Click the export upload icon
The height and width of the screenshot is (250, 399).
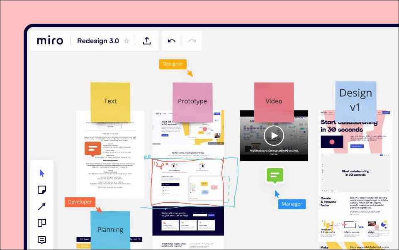146,41
